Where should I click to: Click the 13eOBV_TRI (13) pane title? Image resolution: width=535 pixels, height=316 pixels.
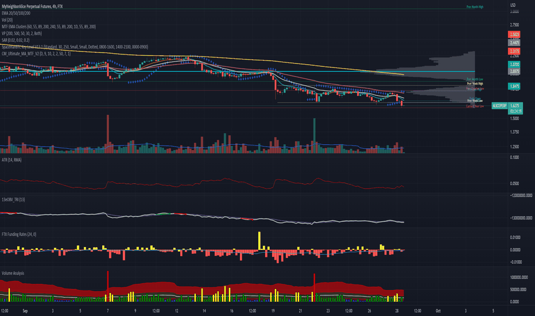click(x=13, y=199)
